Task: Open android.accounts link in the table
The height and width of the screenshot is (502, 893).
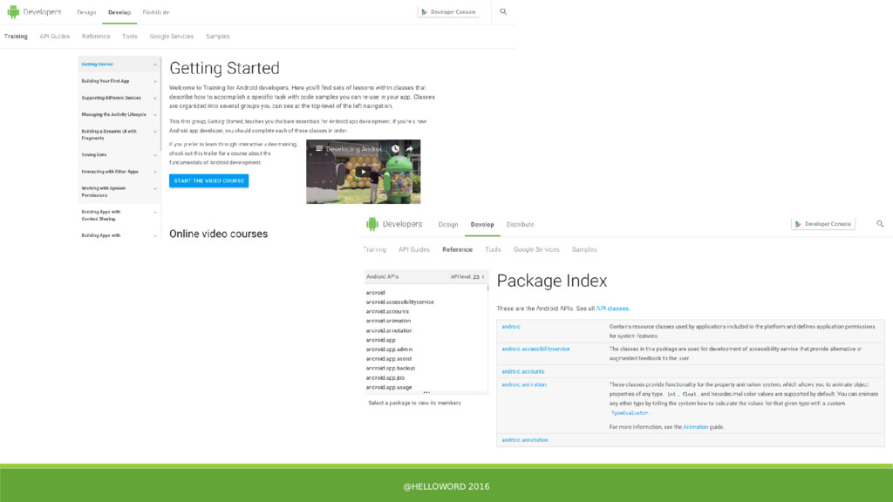Action: pyautogui.click(x=523, y=371)
